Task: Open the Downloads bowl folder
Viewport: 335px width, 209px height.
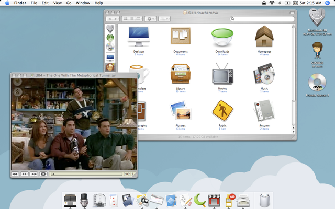Action: (222, 38)
